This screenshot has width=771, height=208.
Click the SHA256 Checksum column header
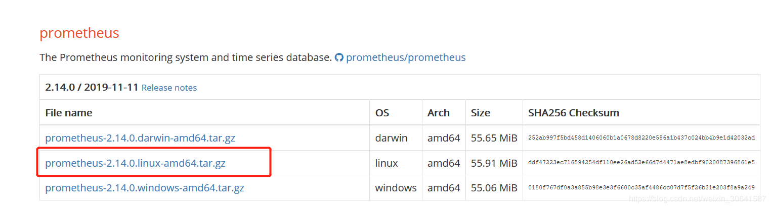coord(574,113)
